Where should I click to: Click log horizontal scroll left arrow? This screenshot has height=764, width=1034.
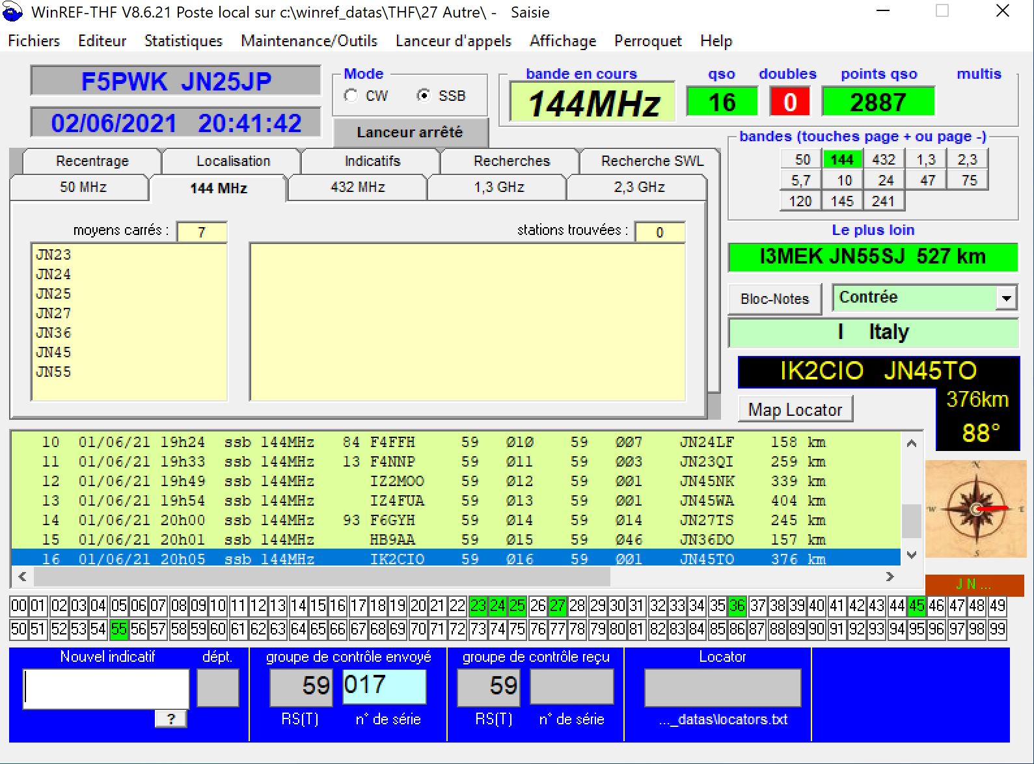click(x=23, y=577)
